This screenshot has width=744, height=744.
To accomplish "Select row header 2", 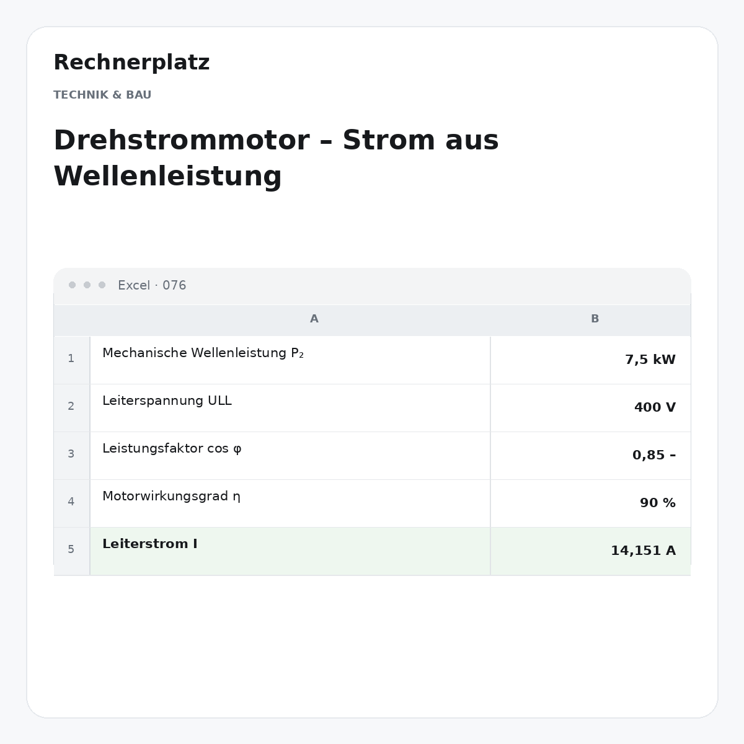I will coord(71,407).
